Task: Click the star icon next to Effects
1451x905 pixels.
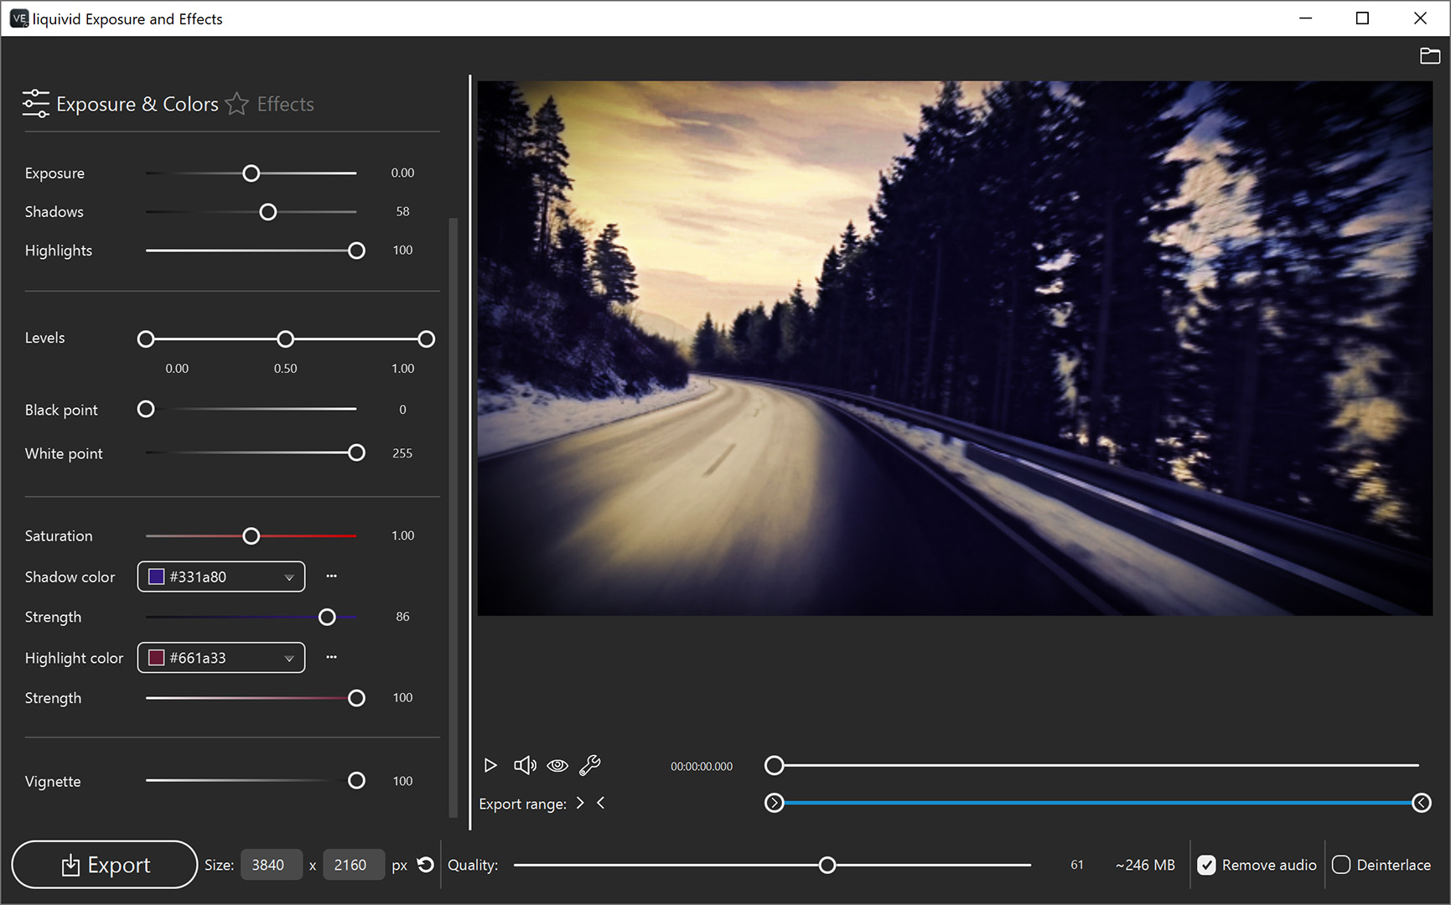Action: [x=236, y=103]
